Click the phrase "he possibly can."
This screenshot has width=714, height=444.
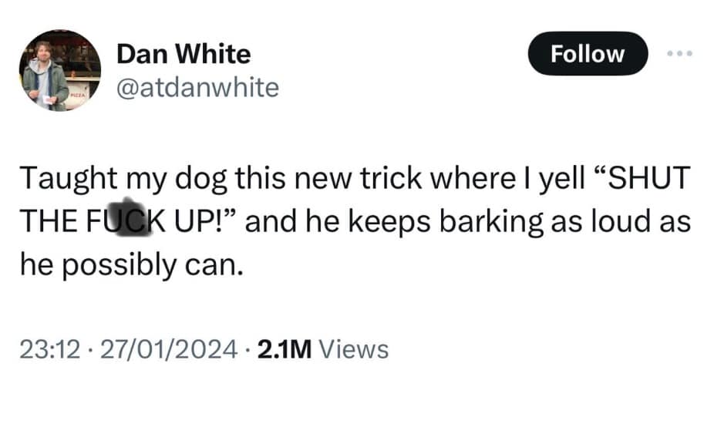(132, 264)
